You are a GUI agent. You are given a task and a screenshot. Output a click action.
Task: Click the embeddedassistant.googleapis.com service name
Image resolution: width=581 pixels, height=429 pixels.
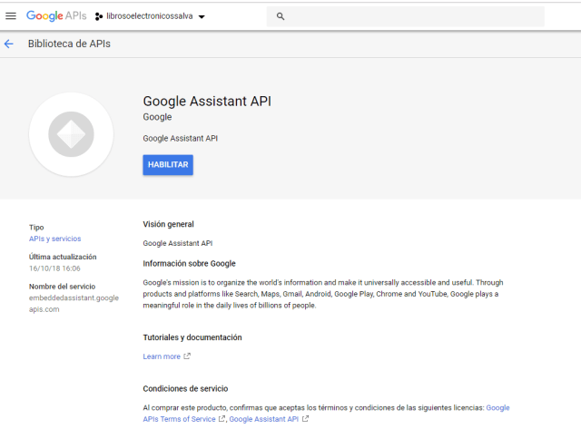coord(74,303)
